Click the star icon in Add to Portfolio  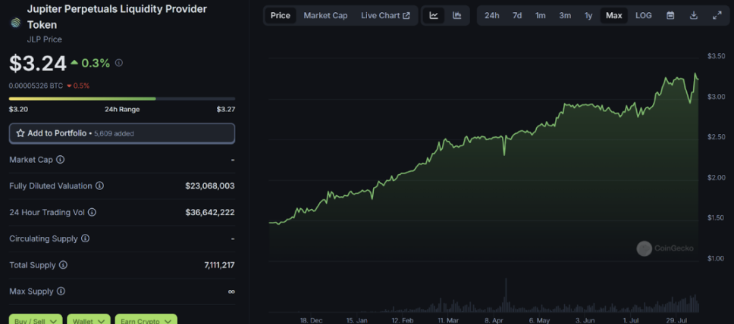click(20, 133)
